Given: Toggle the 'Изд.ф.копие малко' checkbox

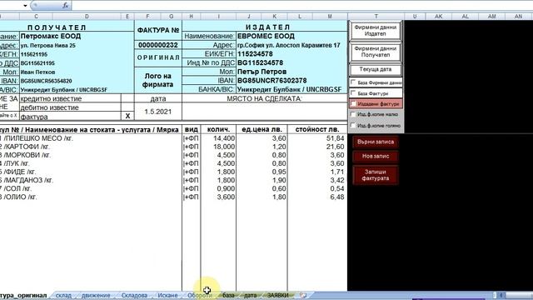Looking at the screenshot, I should pos(353,114).
